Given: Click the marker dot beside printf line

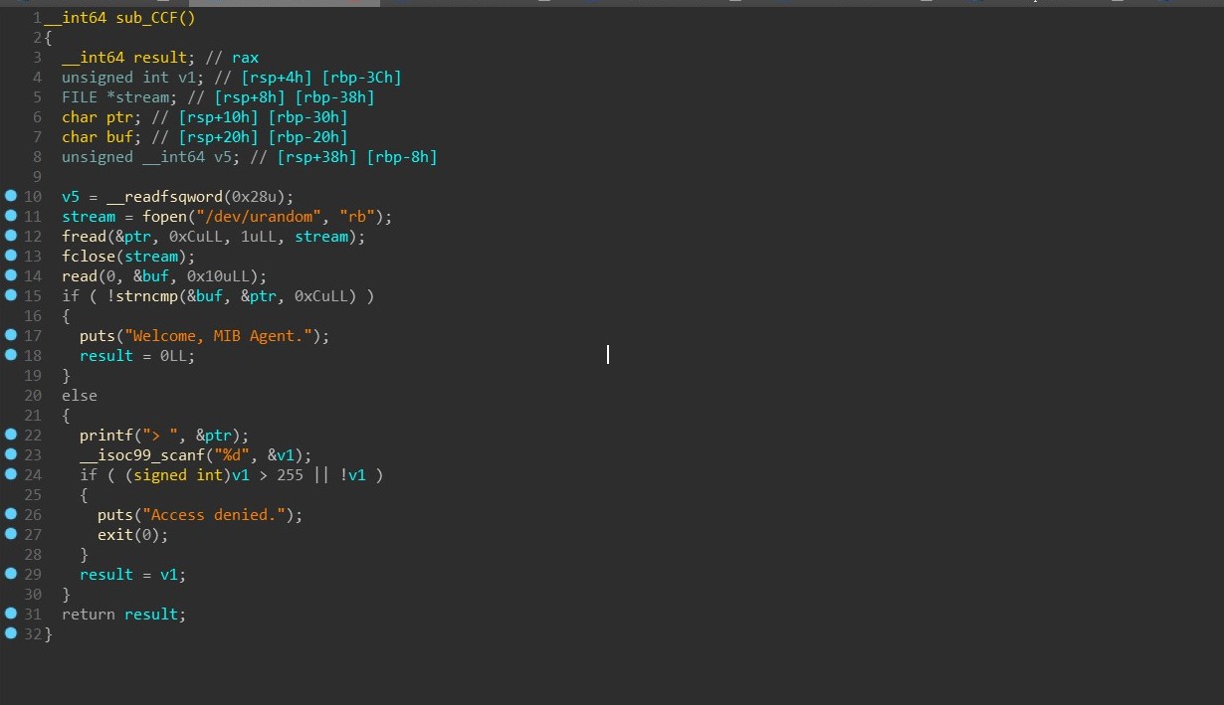Looking at the screenshot, I should click(11, 435).
